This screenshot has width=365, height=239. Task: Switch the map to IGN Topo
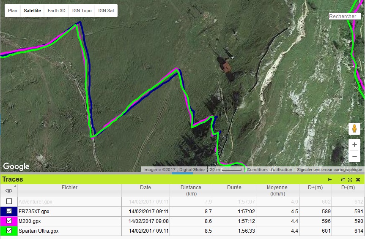(82, 11)
